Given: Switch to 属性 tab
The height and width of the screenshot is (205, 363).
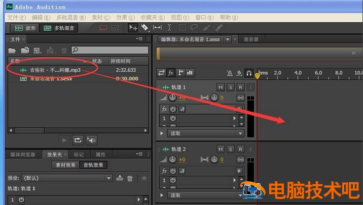Looking at the screenshot, I should click(x=100, y=155).
